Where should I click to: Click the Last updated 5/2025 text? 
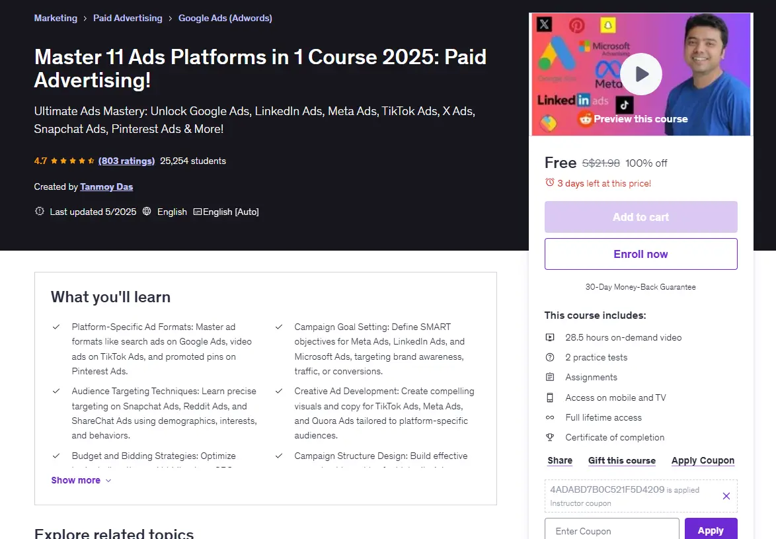[93, 212]
